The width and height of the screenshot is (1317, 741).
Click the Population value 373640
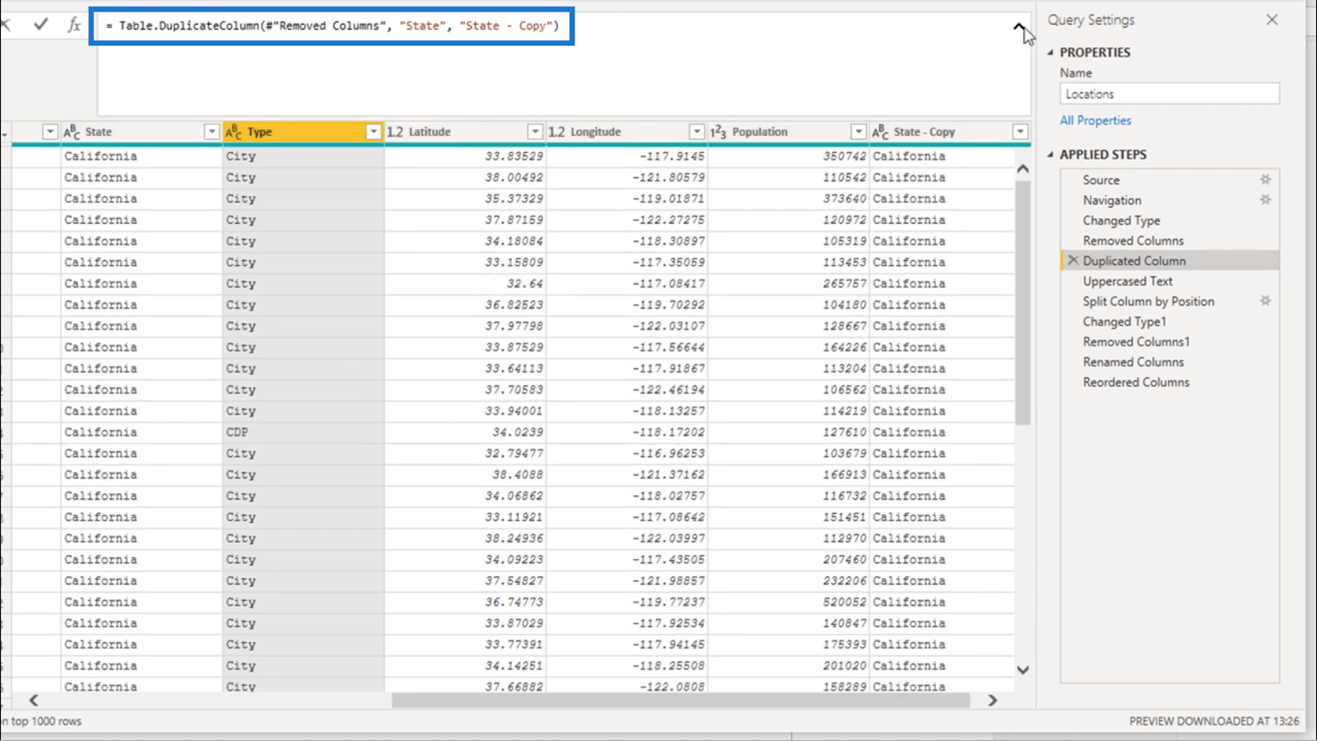point(845,198)
